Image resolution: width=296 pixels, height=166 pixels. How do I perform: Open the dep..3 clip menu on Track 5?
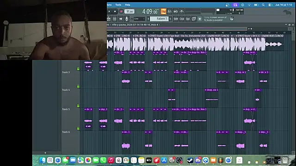click(x=100, y=109)
